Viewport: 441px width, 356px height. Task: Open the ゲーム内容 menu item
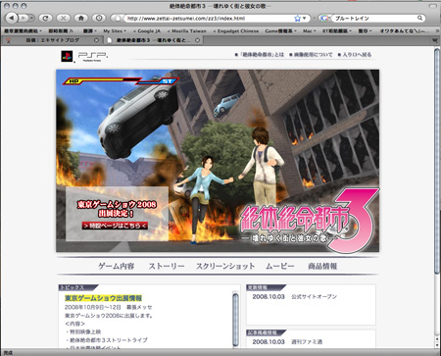point(117,266)
